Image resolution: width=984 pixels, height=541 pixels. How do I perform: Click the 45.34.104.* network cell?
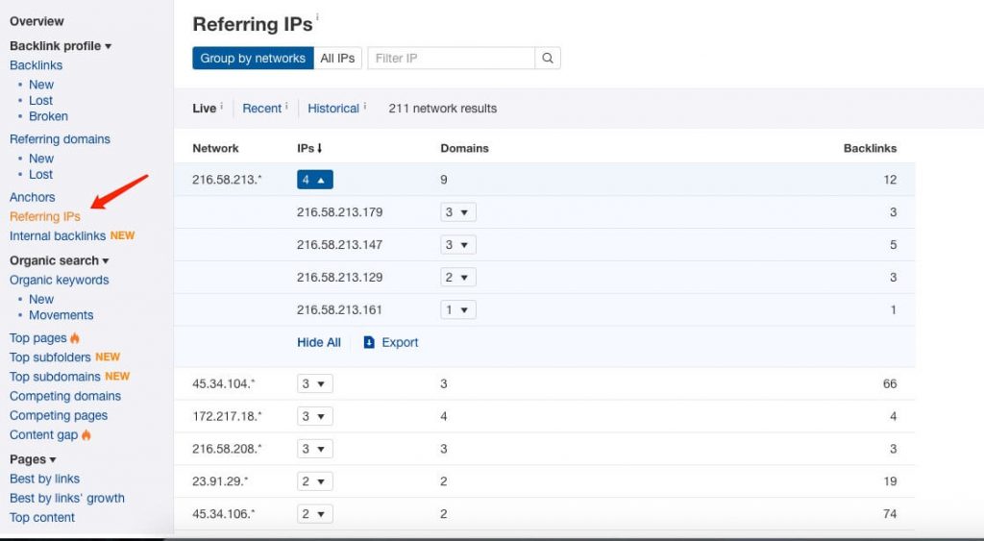click(x=223, y=383)
